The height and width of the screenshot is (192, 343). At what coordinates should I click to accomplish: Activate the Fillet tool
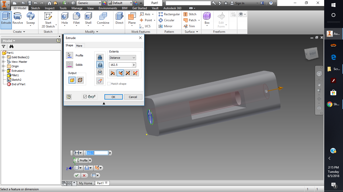tap(77, 19)
